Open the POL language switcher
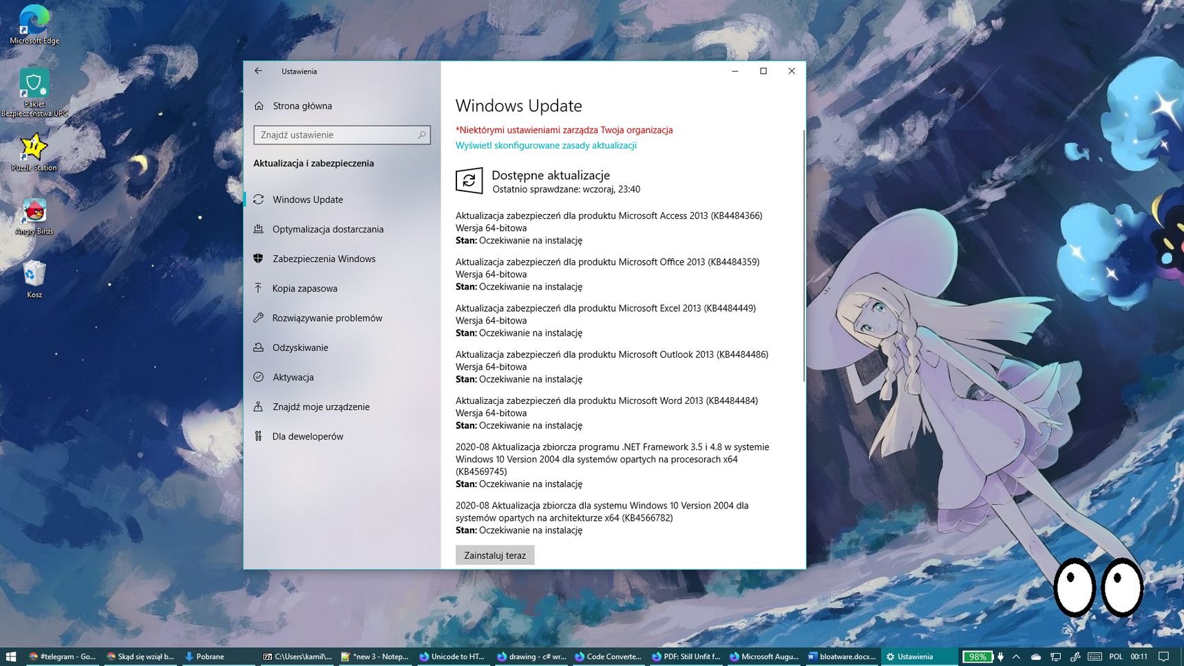 (1116, 656)
